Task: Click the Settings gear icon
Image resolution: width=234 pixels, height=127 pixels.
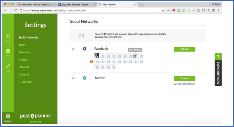Action: tap(8, 116)
